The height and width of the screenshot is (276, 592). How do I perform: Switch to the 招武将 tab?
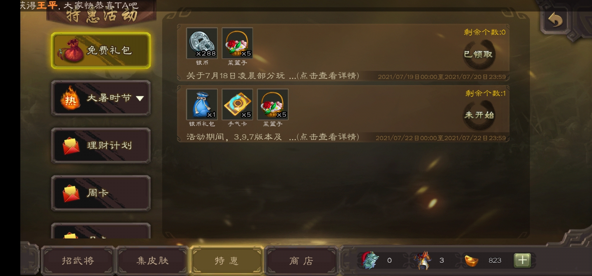pyautogui.click(x=78, y=261)
